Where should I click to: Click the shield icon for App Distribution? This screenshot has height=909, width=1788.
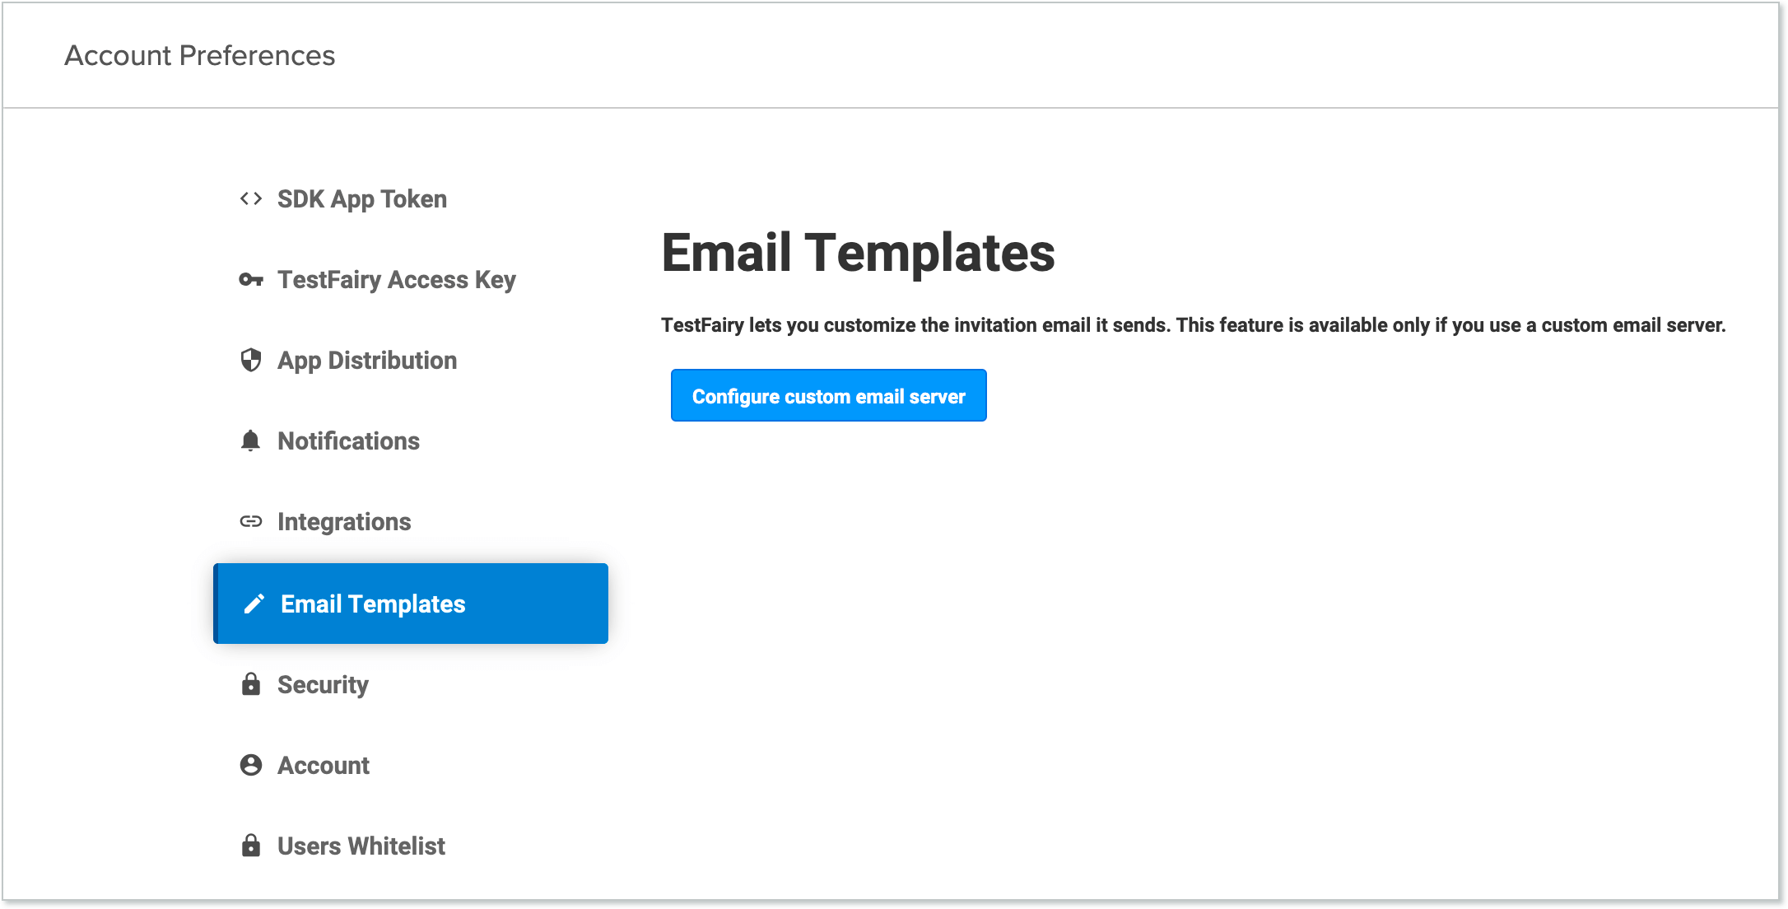250,360
